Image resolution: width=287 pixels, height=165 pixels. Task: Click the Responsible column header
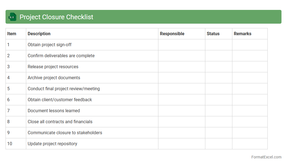click(x=172, y=34)
